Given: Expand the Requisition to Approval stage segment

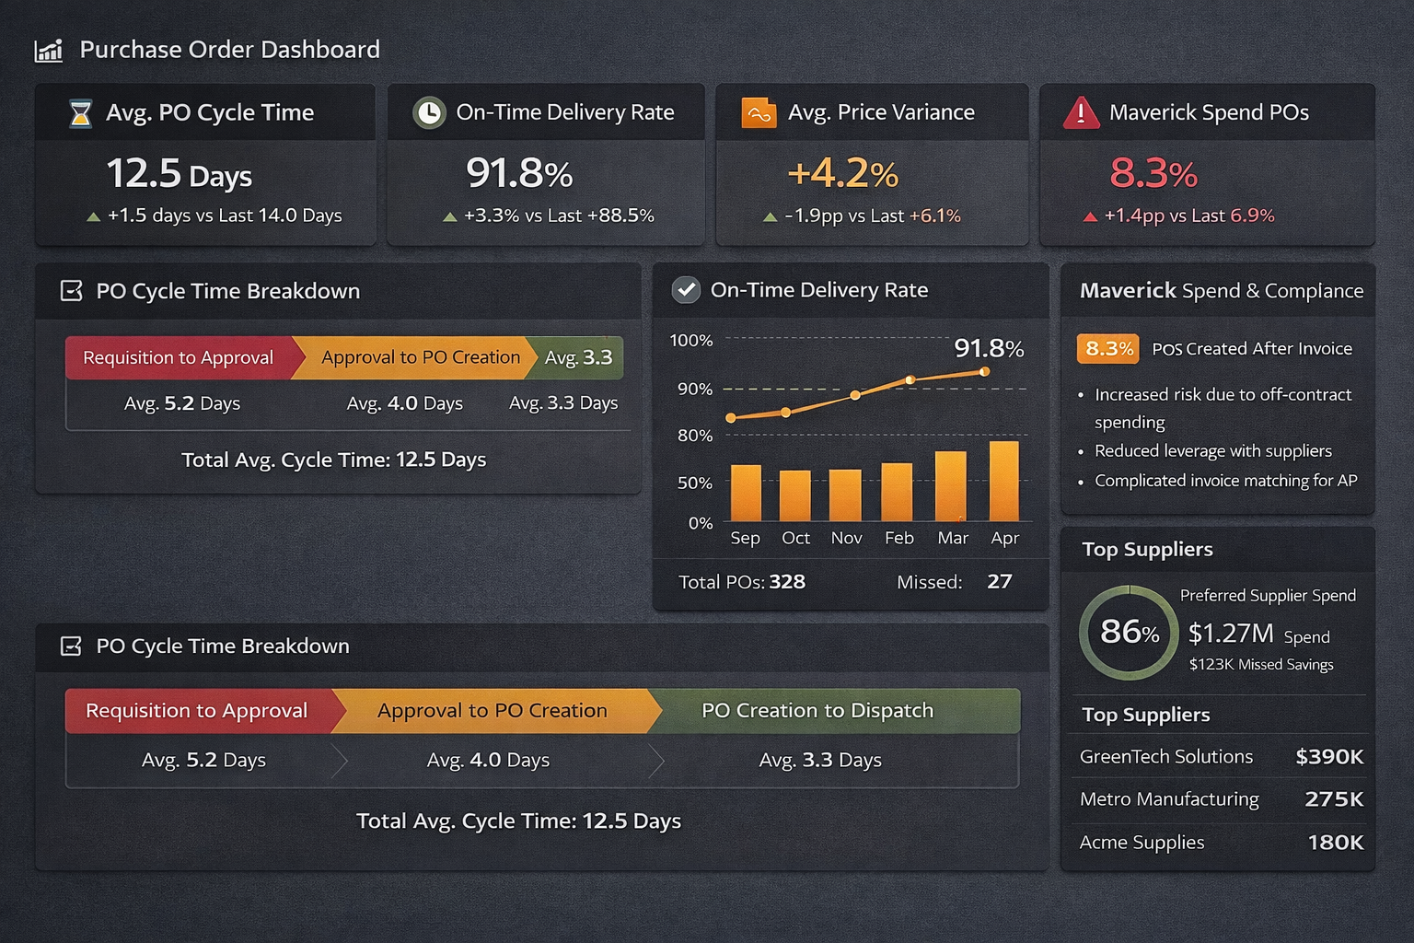Looking at the screenshot, I should (196, 710).
